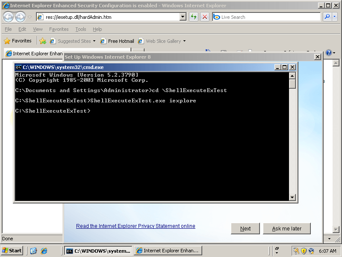Click the Refresh icon in address bar

193,17
